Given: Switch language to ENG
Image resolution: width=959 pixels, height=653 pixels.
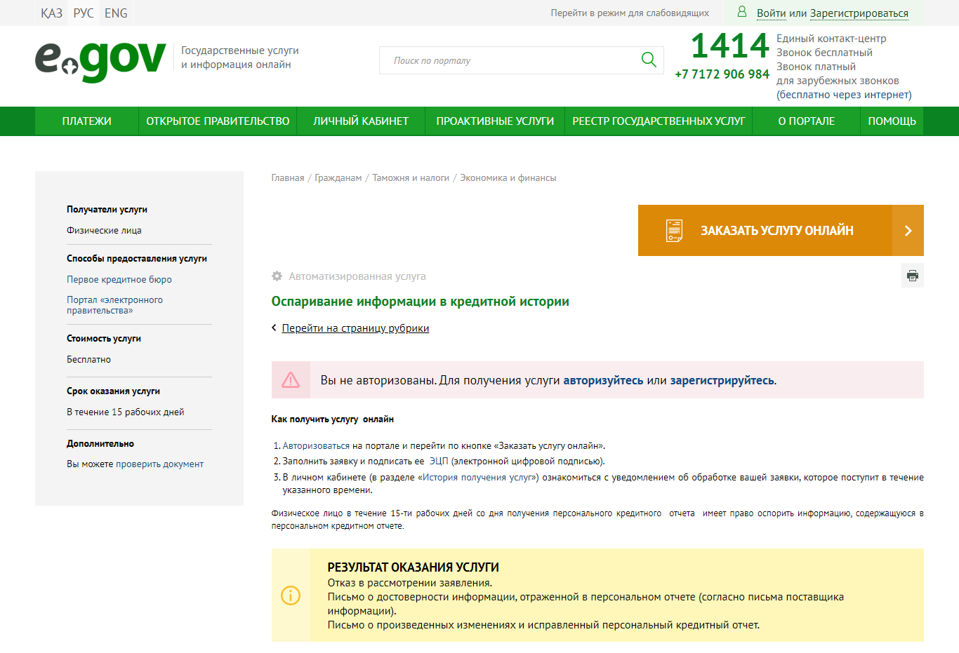Looking at the screenshot, I should (x=116, y=13).
